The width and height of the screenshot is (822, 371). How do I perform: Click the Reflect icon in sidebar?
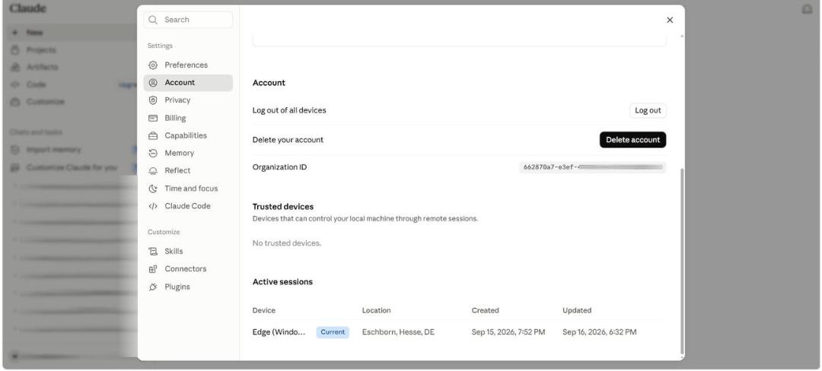153,171
